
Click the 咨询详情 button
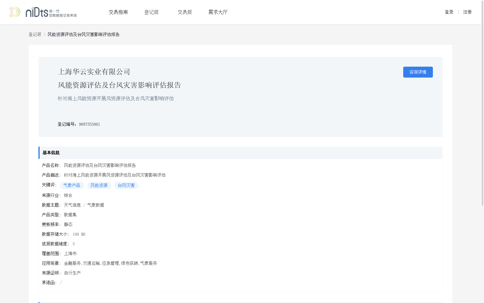coord(418,72)
